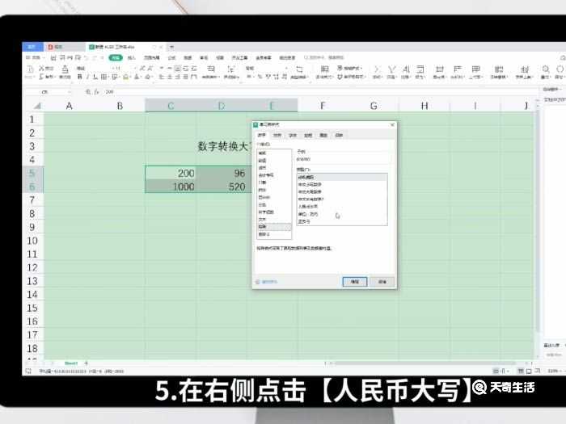Switch to the 插入 (Insert) ribbon tab
The width and height of the screenshot is (566, 424).
click(x=132, y=57)
